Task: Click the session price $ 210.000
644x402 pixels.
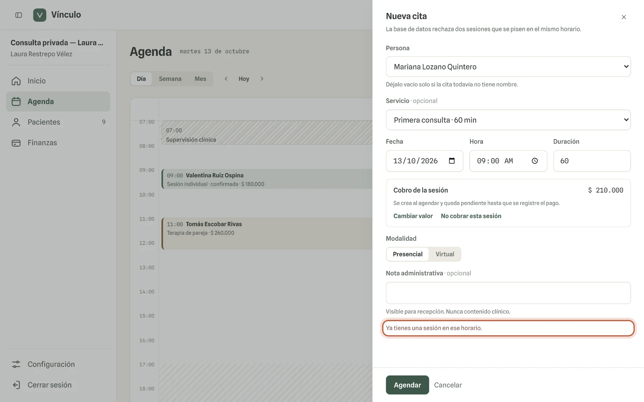Action: click(x=605, y=190)
